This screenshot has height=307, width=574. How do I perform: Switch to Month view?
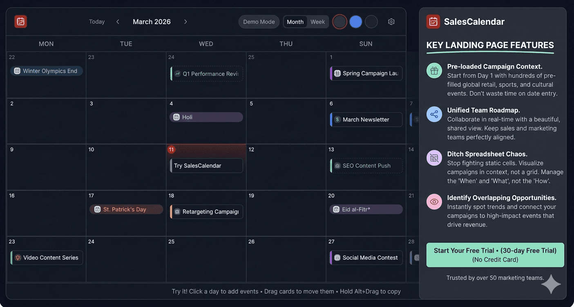pos(295,22)
